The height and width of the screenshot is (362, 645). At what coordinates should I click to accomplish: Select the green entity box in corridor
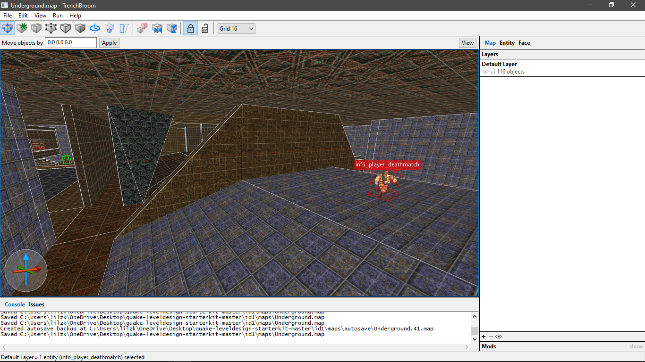pyautogui.click(x=67, y=159)
